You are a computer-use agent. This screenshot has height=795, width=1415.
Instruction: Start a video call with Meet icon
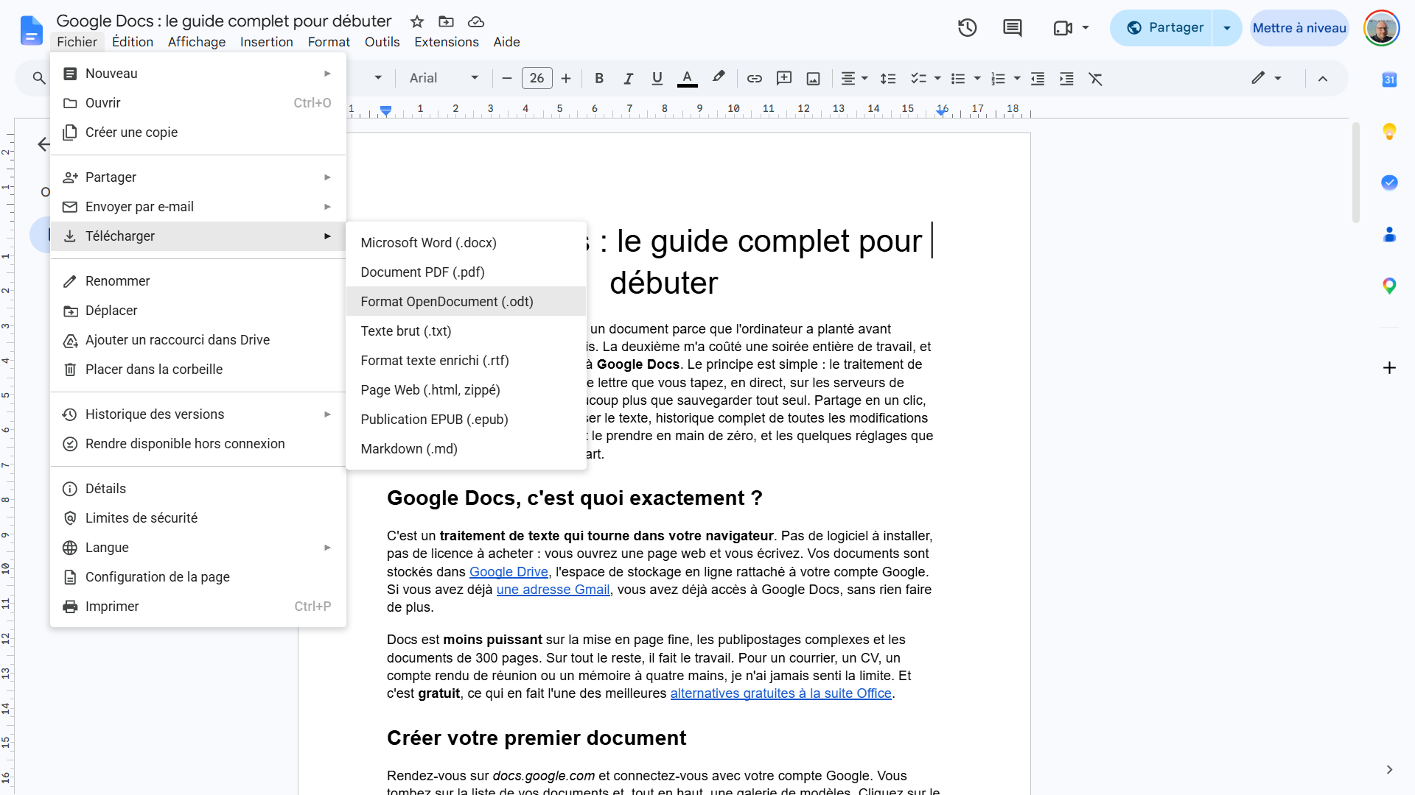point(1063,28)
